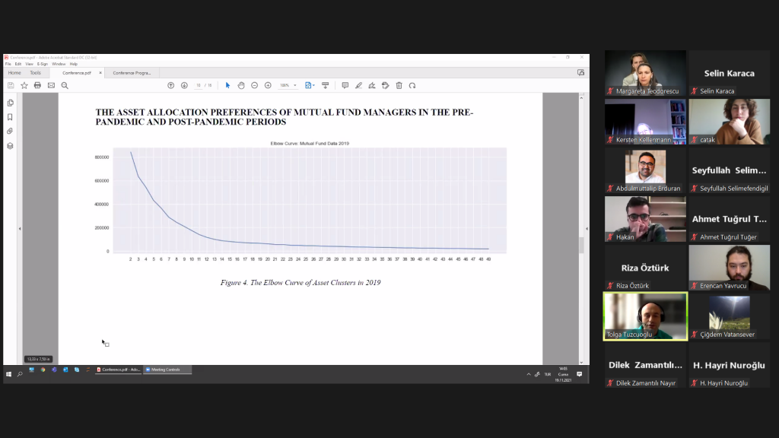The width and height of the screenshot is (779, 438).
Task: Open the Window menu
Action: pyautogui.click(x=59, y=64)
